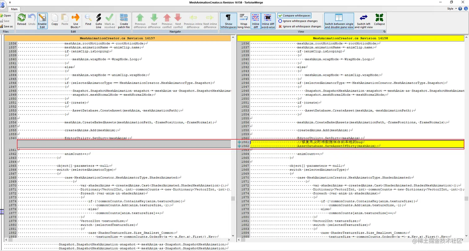Jump to the previous conflict
The height and width of the screenshot is (251, 469).
point(167,21)
